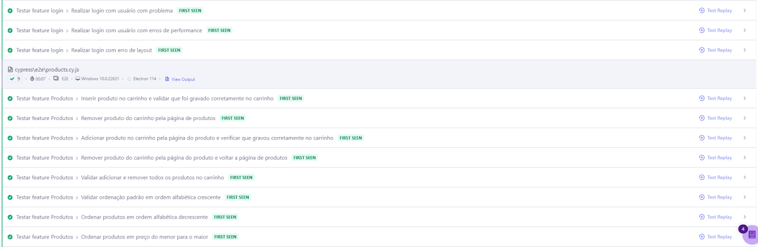Click the spec file icon beside cypress\e2e\products.cy.js
Viewport: 758px width, 247px height.
tap(10, 69)
